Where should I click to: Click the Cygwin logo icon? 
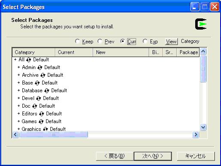[x=201, y=24]
